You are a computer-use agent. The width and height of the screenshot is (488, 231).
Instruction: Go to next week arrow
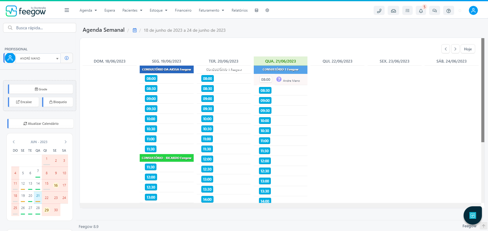point(455,49)
